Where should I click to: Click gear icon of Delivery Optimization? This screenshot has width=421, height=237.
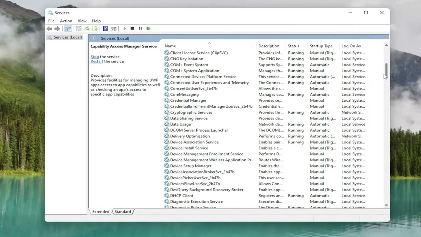click(167, 136)
